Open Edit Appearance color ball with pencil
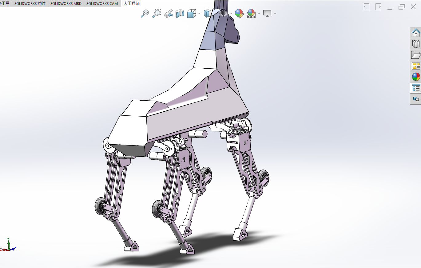This screenshot has width=421, height=268. coord(239,13)
